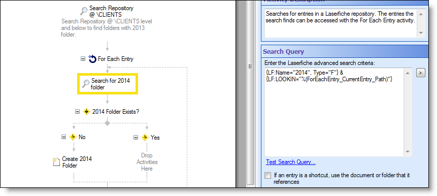Click the pane splitter grip handle
This screenshot has height=196, width=437.
250,67
